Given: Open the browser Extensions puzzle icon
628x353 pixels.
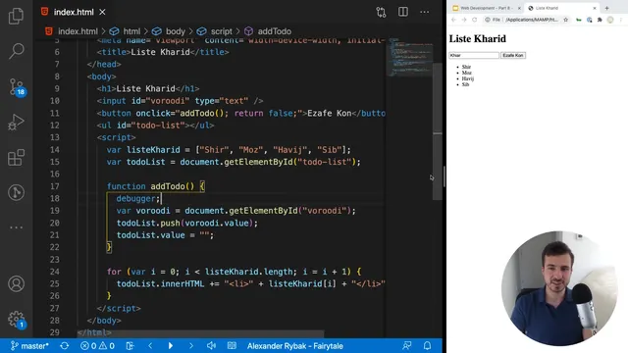Looking at the screenshot, I should [600, 20].
